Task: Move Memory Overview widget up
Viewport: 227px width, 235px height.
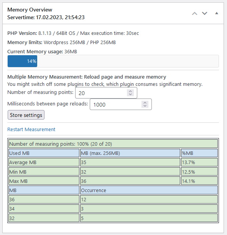Action: coord(194,14)
